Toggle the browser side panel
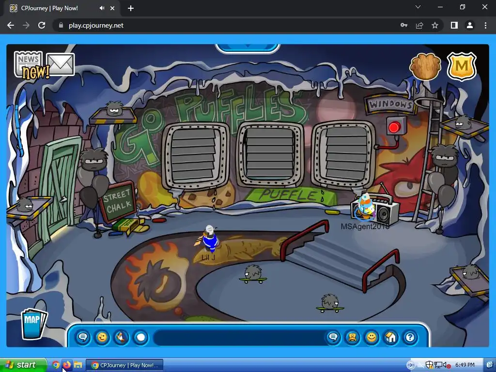The image size is (496, 372). (454, 25)
